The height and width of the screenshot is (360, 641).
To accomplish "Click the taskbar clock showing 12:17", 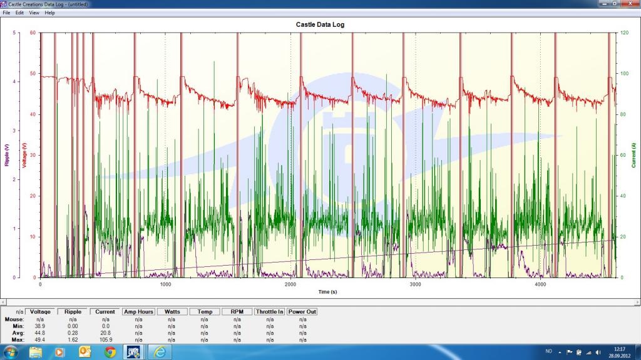I will coord(618,352).
